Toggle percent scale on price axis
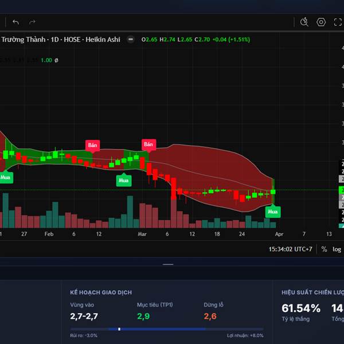Screen dimensions: 344x344 pyautogui.click(x=324, y=249)
